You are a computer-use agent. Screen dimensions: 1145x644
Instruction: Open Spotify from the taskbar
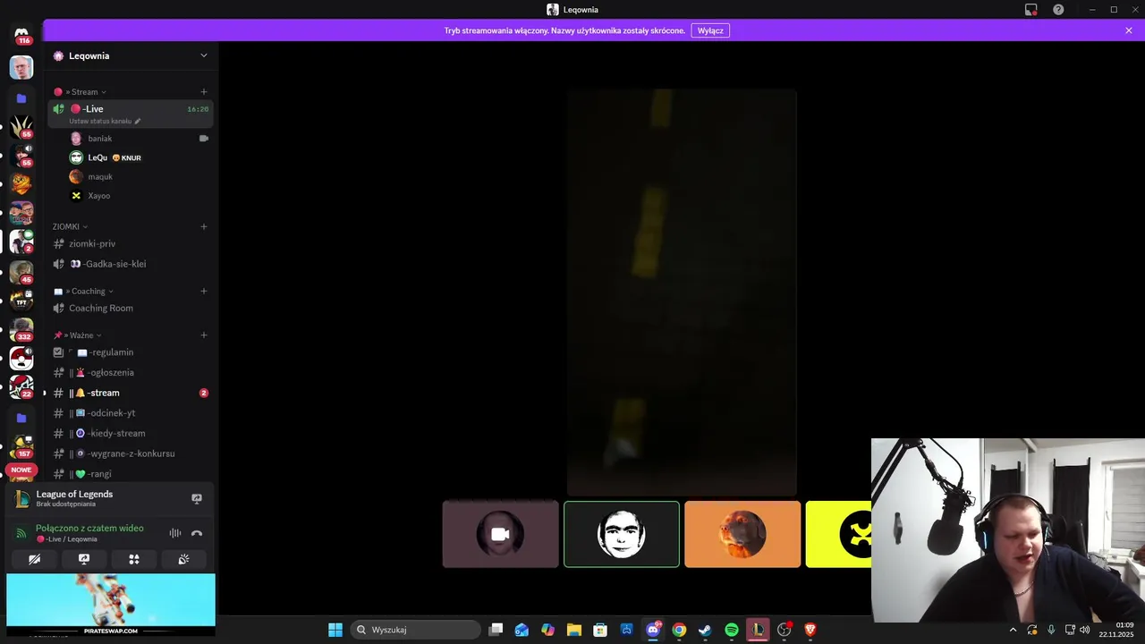pos(732,630)
